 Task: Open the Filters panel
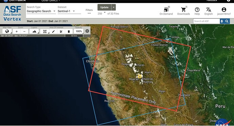pos(89,11)
